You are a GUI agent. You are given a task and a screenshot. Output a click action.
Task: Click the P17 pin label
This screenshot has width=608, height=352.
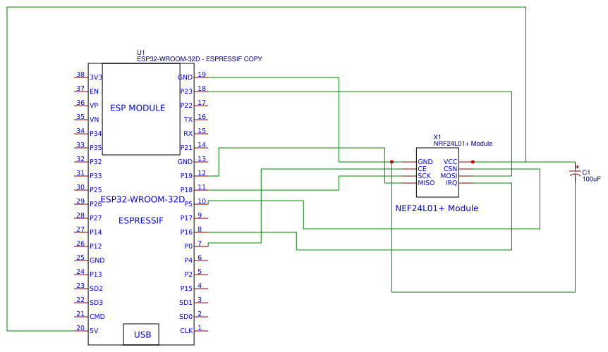coord(186,218)
